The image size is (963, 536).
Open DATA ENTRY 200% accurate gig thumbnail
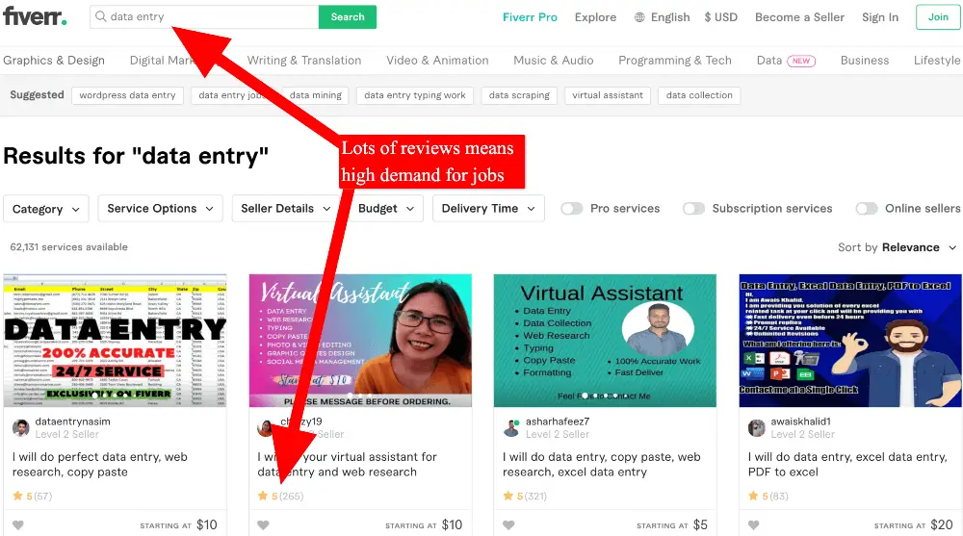click(x=115, y=340)
